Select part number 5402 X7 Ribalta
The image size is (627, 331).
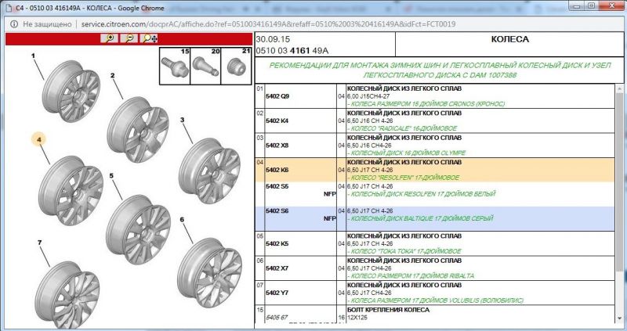click(277, 268)
